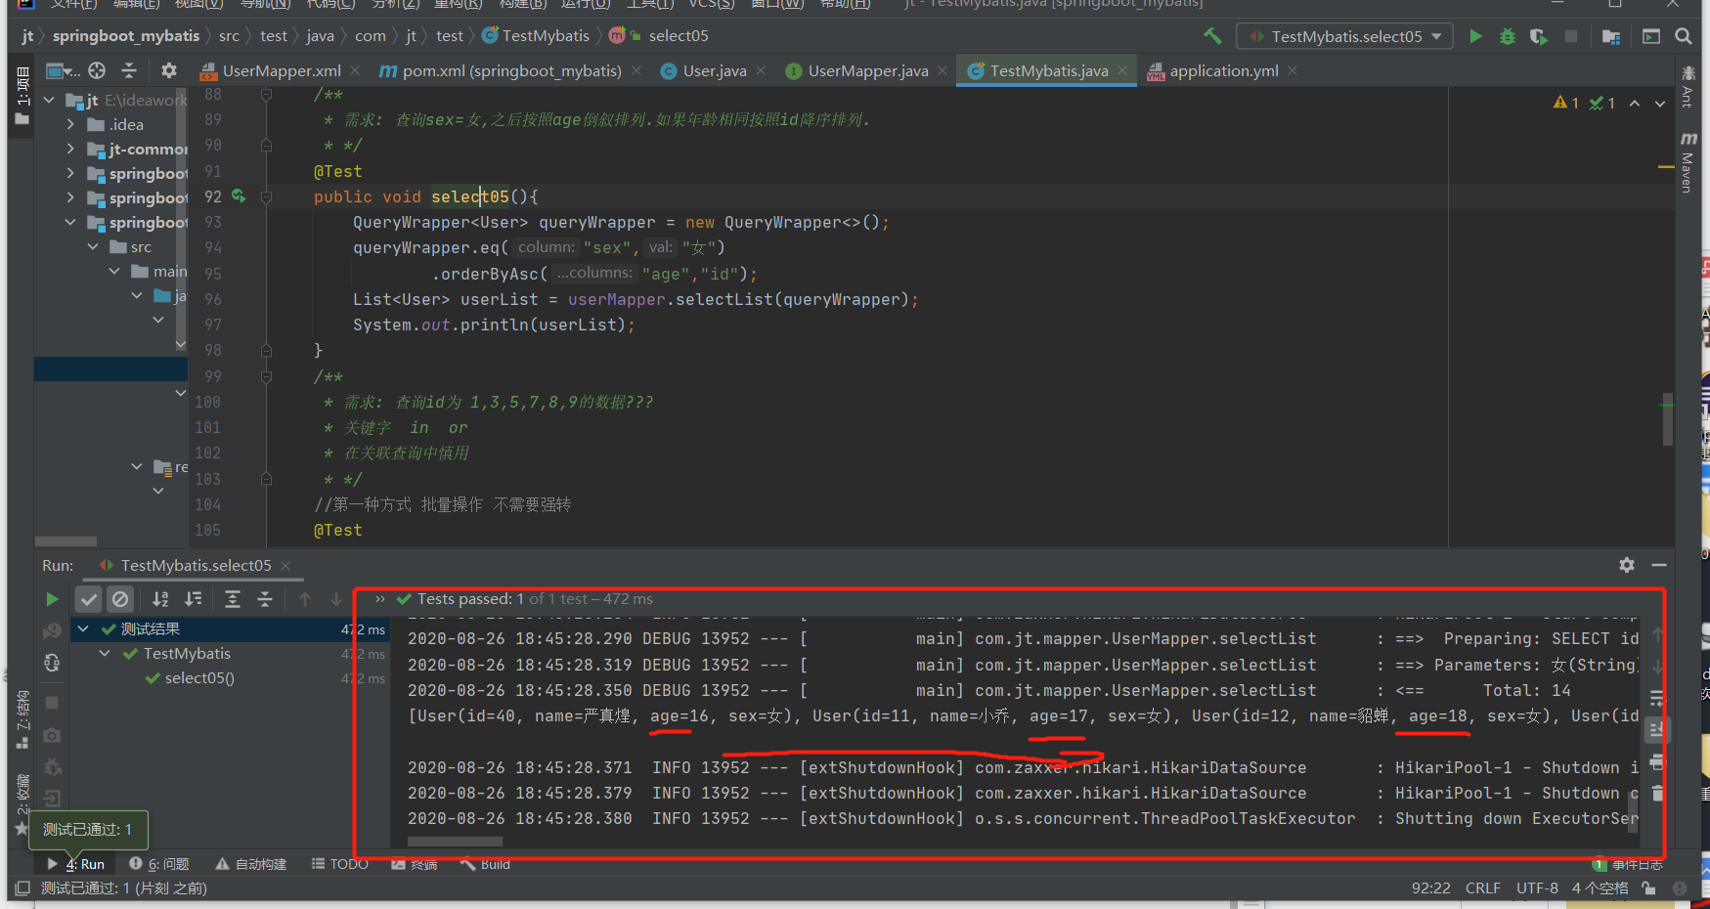
Task: Collapse all in project panel toolbar
Action: (x=129, y=70)
